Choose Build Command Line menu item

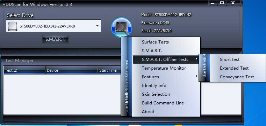coord(166,103)
